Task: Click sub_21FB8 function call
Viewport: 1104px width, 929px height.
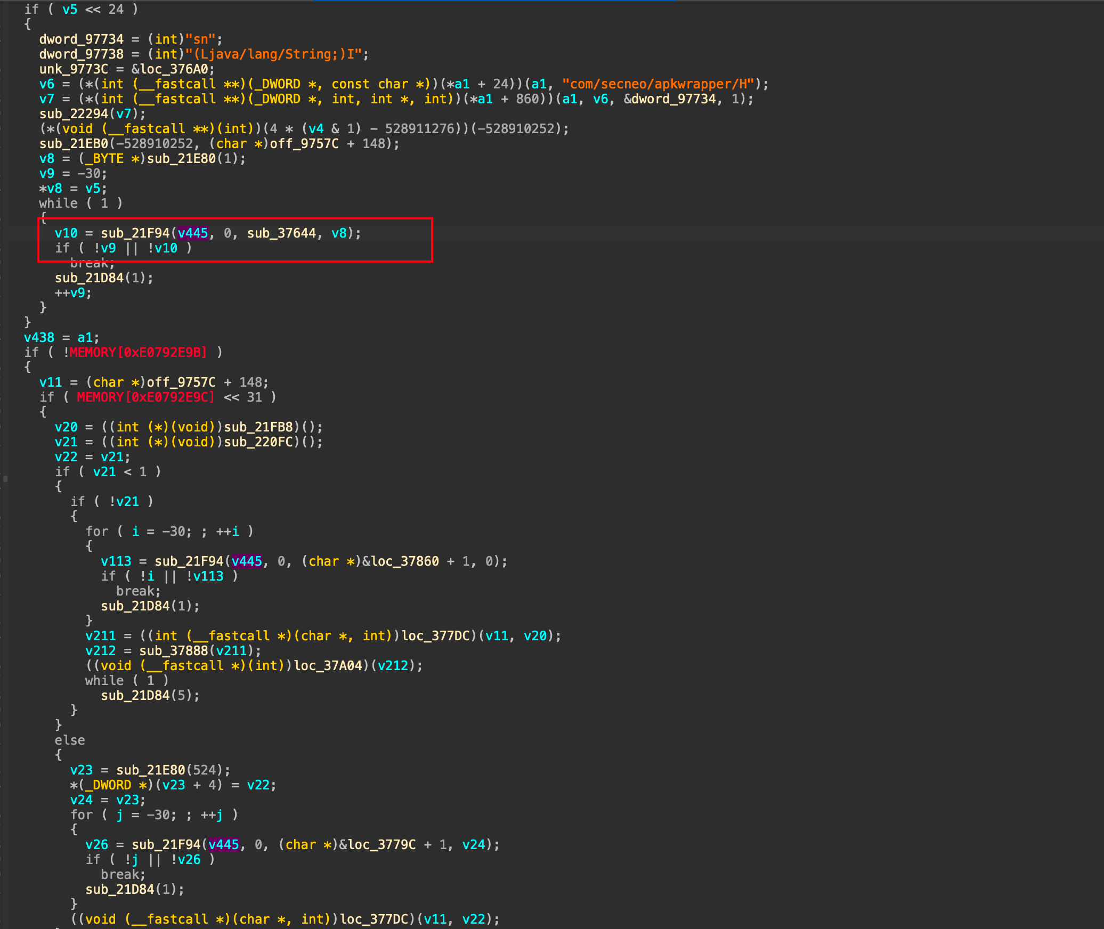Action: tap(258, 427)
